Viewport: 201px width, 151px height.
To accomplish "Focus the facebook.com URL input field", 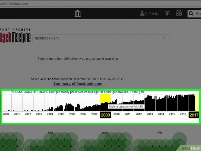I will pyautogui.click(x=100, y=38).
